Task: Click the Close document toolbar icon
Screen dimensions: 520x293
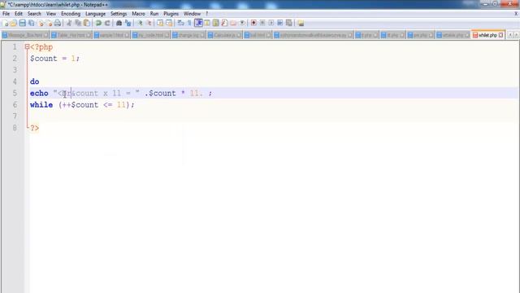Action: coord(41,23)
